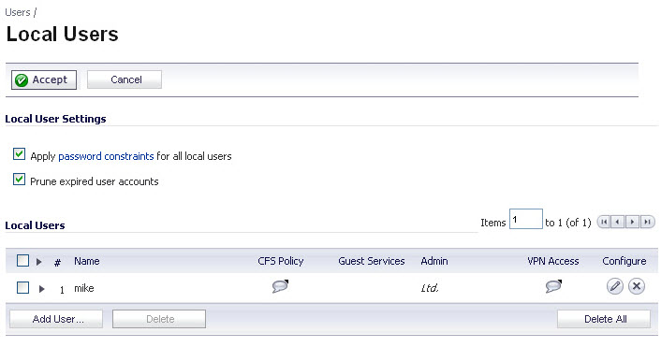Click the Accept button

[x=44, y=79]
